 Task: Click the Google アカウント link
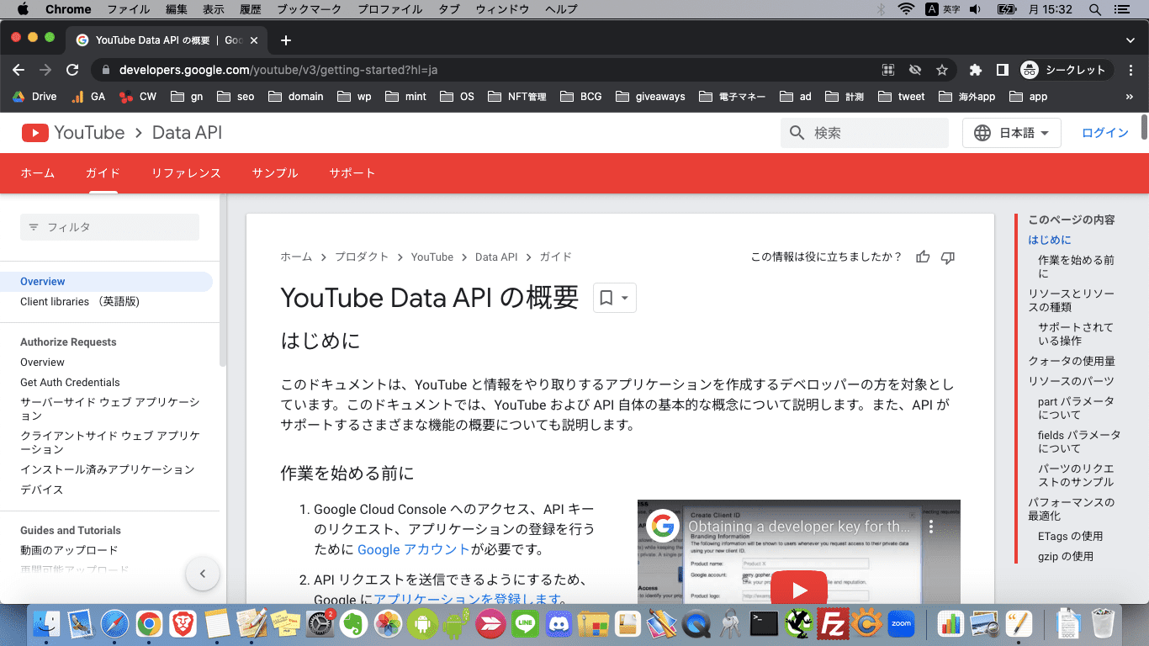coord(414,549)
